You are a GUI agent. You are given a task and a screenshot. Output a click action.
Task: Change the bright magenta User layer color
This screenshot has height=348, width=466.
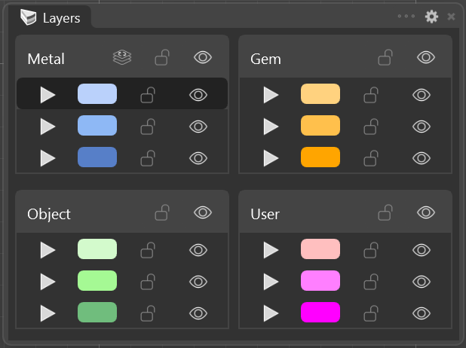click(320, 312)
